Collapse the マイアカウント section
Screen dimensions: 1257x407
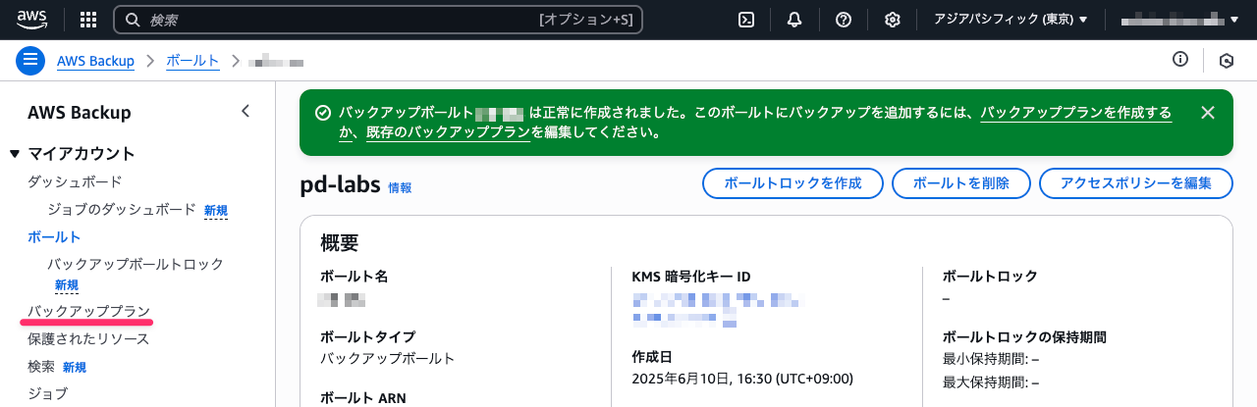(x=15, y=154)
